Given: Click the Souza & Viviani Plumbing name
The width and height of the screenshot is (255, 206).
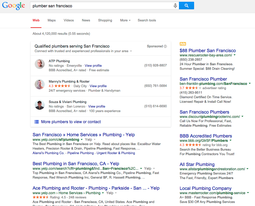Looking at the screenshot, I should tap(67, 102).
